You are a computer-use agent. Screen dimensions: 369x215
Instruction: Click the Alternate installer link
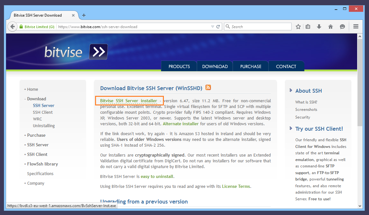tap(181, 124)
